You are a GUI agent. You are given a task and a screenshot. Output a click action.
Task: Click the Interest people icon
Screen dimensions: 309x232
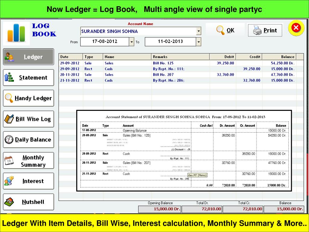point(9,181)
